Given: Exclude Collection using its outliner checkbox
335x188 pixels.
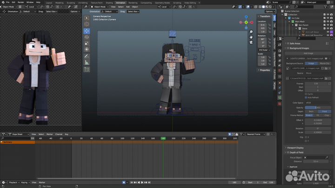Looking at the screenshot, I should coord(325,14).
